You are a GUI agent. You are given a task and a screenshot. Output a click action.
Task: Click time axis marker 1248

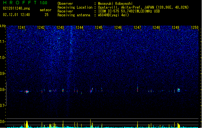click(156, 27)
